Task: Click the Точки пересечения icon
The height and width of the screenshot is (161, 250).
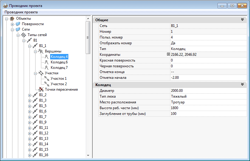Action: [x=41, y=89]
